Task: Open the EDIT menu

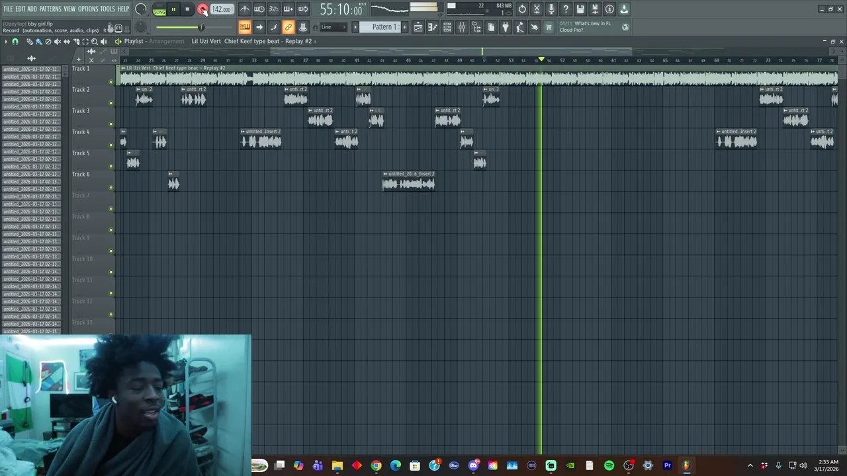Action: 21,9
